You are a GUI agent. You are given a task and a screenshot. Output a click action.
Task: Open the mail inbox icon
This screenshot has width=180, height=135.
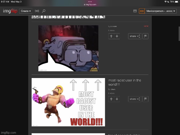pyautogui.click(x=135, y=11)
